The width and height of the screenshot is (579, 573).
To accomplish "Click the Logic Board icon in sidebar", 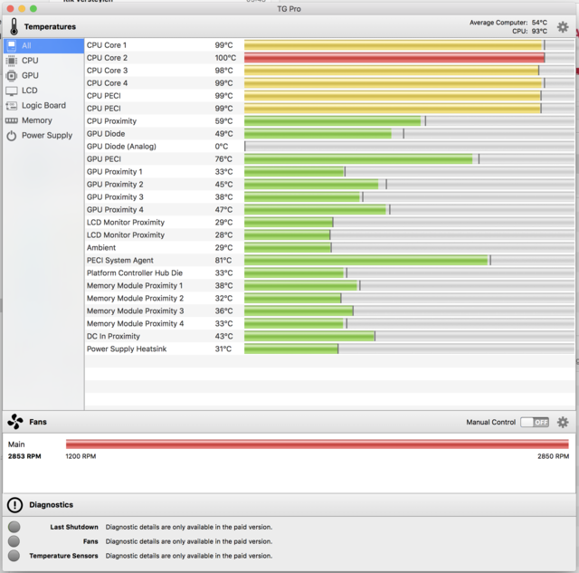I will (x=12, y=106).
